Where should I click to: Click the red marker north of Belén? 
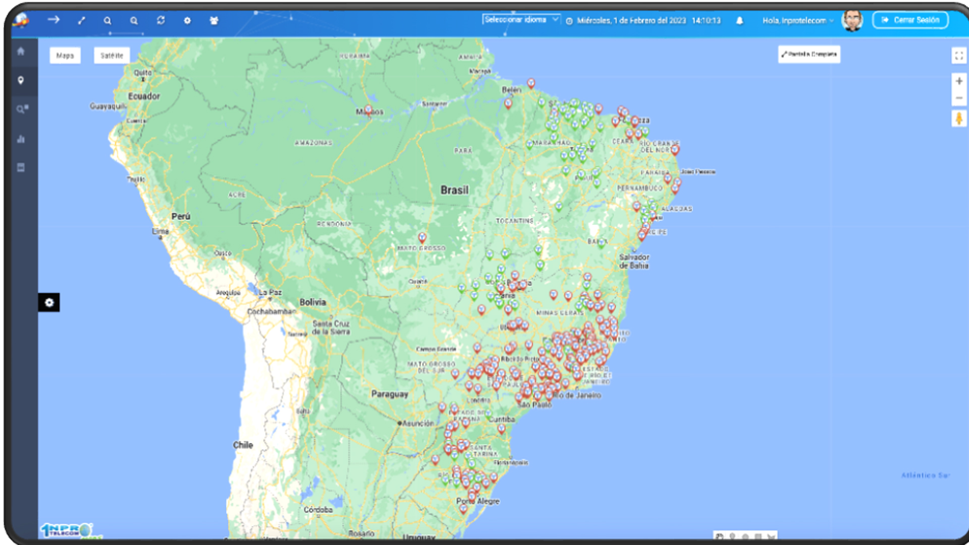(x=531, y=83)
